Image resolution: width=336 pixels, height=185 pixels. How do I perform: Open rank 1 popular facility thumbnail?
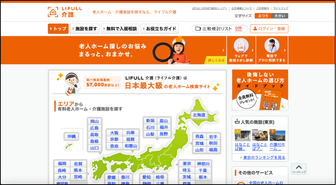243,135
